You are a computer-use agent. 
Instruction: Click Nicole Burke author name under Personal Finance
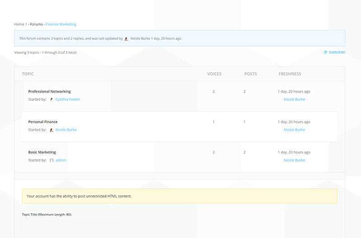point(66,130)
